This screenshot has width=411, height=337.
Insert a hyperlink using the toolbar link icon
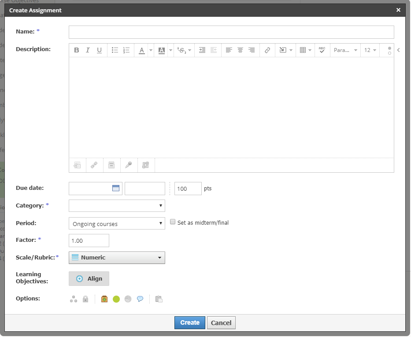coord(267,50)
